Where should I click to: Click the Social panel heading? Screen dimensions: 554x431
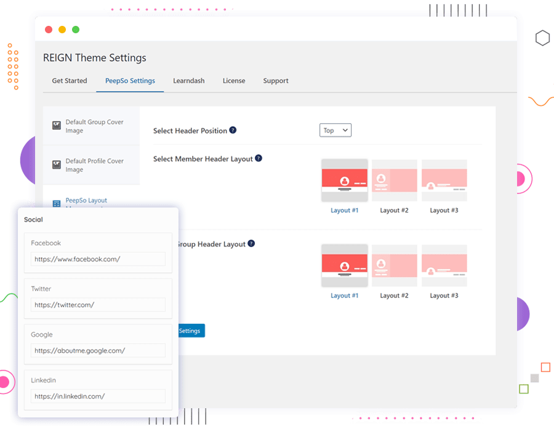click(33, 219)
